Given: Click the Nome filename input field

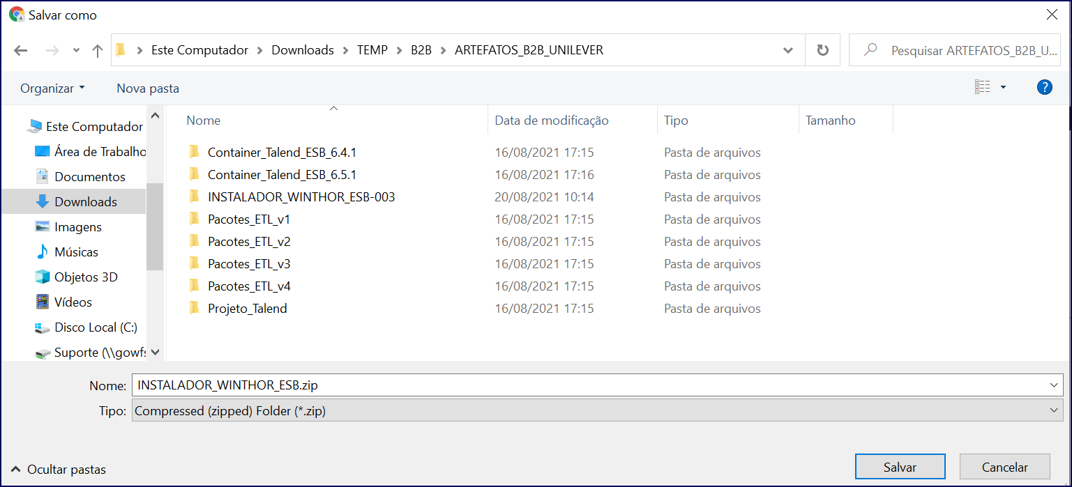Looking at the screenshot, I should [589, 385].
